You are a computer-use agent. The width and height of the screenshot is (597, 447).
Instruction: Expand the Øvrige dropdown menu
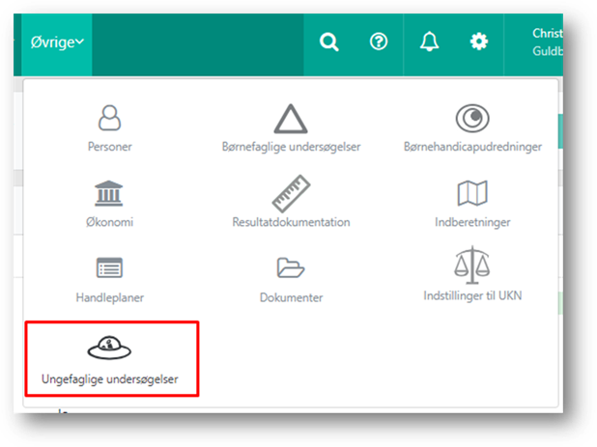(x=57, y=42)
